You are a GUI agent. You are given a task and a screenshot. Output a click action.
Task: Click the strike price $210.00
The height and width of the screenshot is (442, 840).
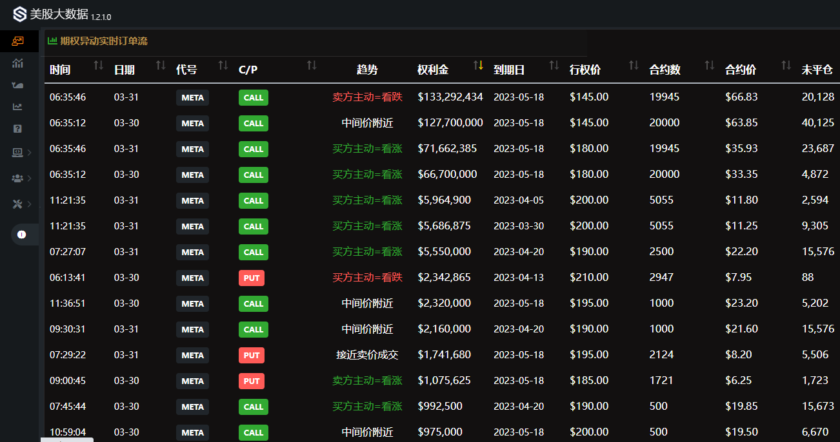[589, 278]
